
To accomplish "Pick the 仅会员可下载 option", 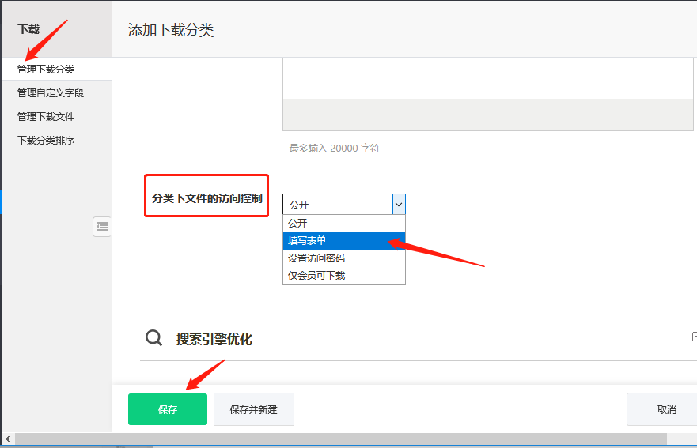I will point(343,275).
